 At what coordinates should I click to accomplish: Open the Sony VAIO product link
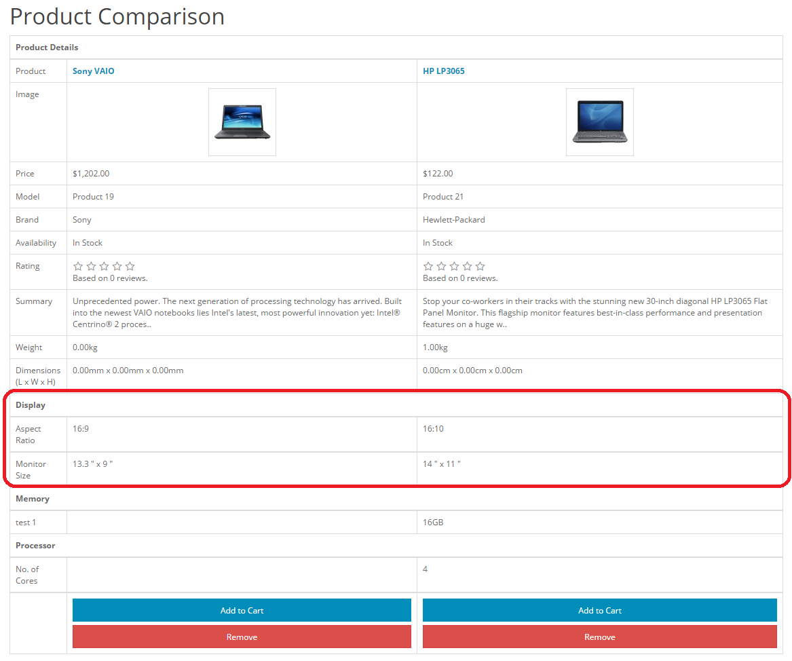coord(94,71)
